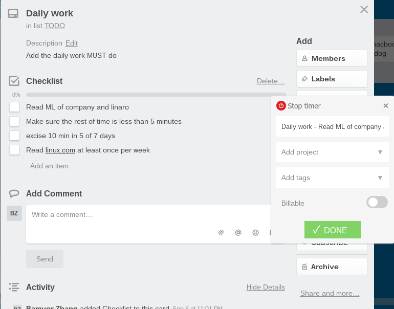Click the checklist icon beside Checklist heading
Image resolution: width=394 pixels, height=309 pixels.
pyautogui.click(x=14, y=81)
